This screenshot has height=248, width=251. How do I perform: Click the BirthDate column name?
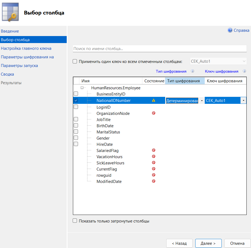[105, 126]
